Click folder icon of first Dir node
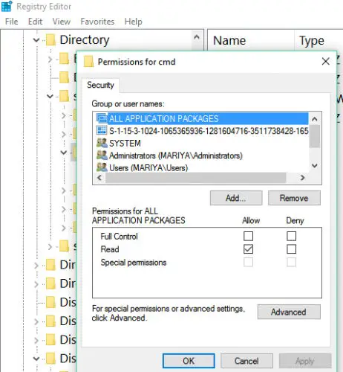This screenshot has width=343, height=372. click(x=50, y=265)
